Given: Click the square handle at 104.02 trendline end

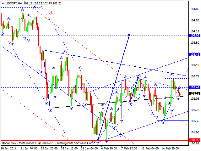Looking at the screenshot, I should click(129, 35).
